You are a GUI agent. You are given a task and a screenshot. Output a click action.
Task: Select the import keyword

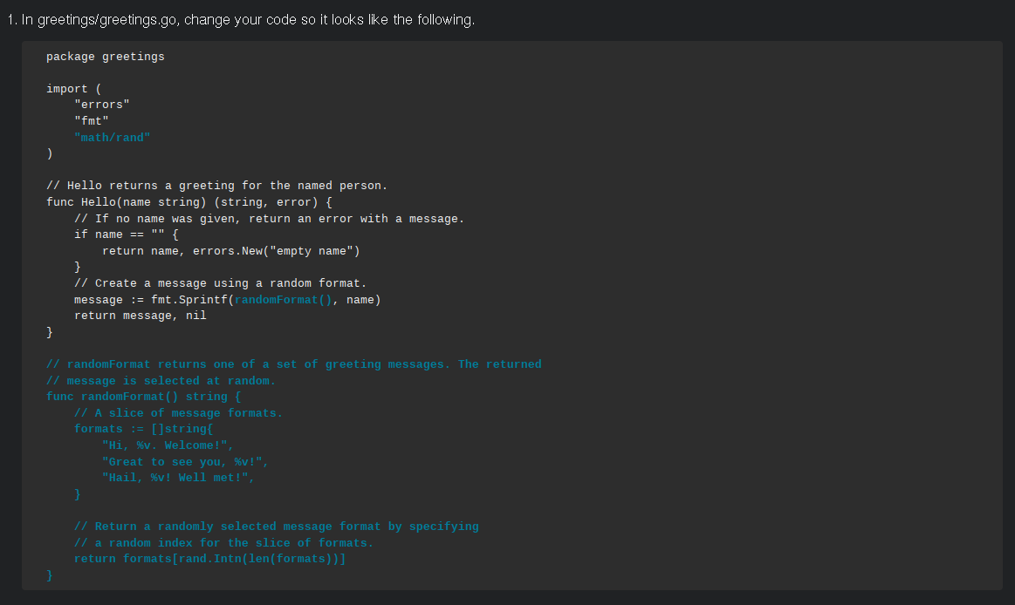(67, 88)
